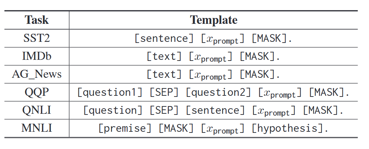Select the MNLI task cell
The height and width of the screenshot is (149, 369).
click(36, 128)
